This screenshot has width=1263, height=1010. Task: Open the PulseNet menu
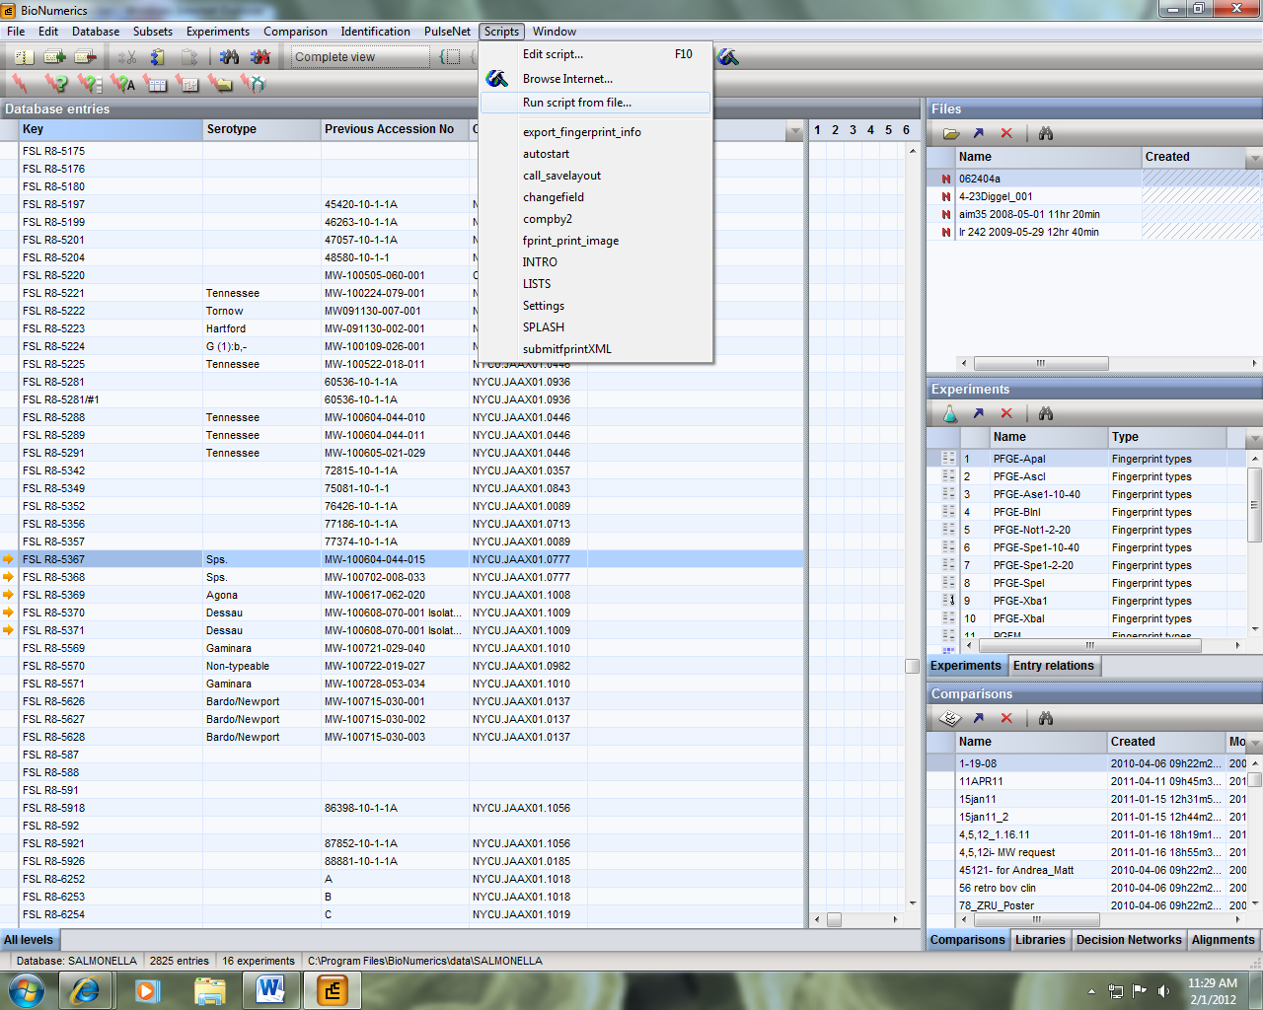(447, 32)
